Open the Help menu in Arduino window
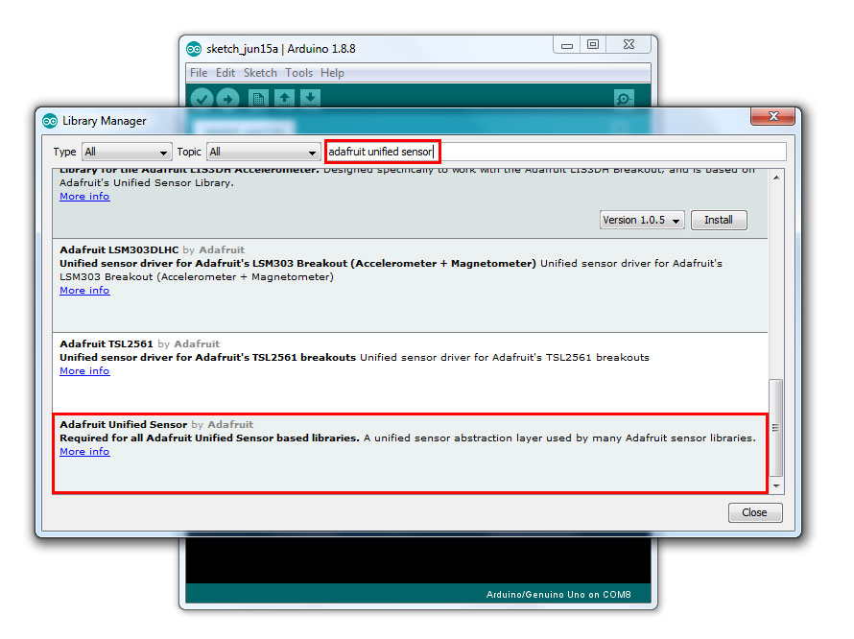854x639 pixels. (332, 73)
